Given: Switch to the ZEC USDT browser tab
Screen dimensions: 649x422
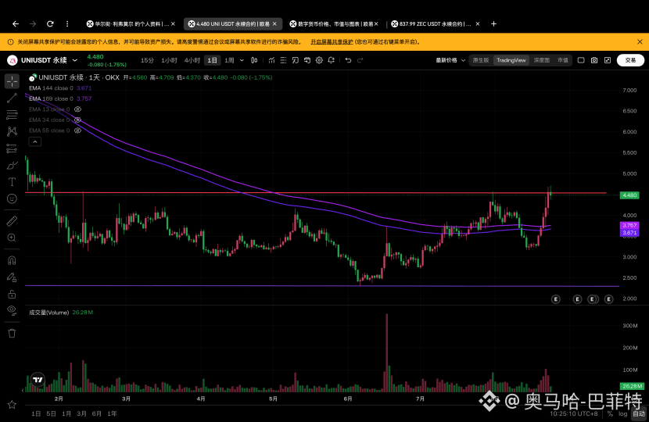Looking at the screenshot, I should [435, 24].
